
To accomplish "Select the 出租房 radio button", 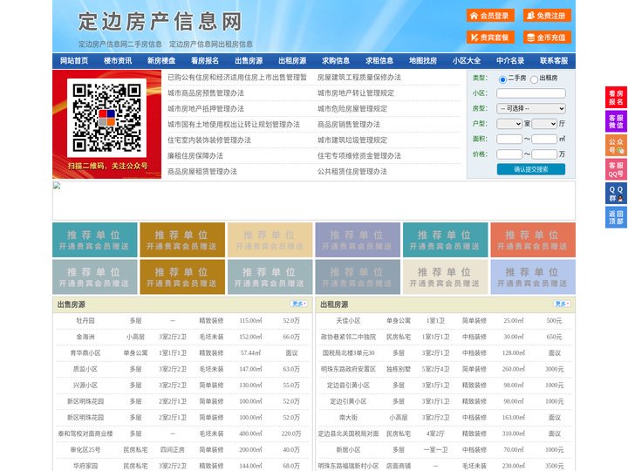I will pyautogui.click(x=534, y=79).
